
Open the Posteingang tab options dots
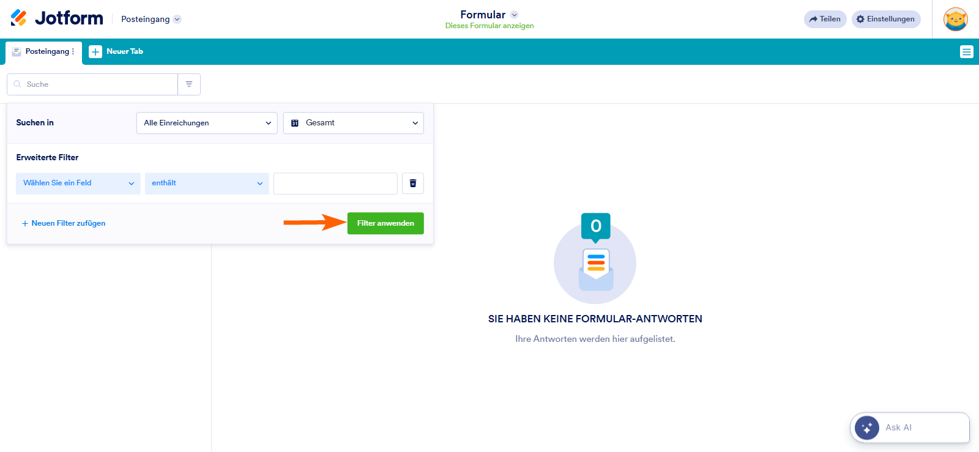(x=73, y=51)
